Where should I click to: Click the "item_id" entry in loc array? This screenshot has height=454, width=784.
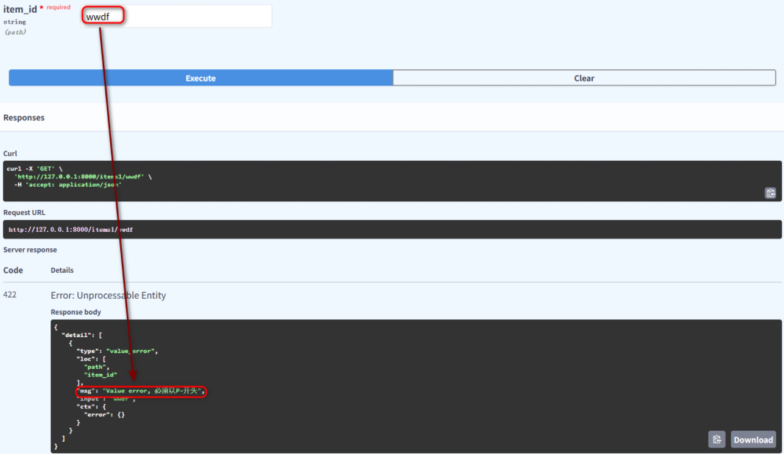click(x=101, y=375)
